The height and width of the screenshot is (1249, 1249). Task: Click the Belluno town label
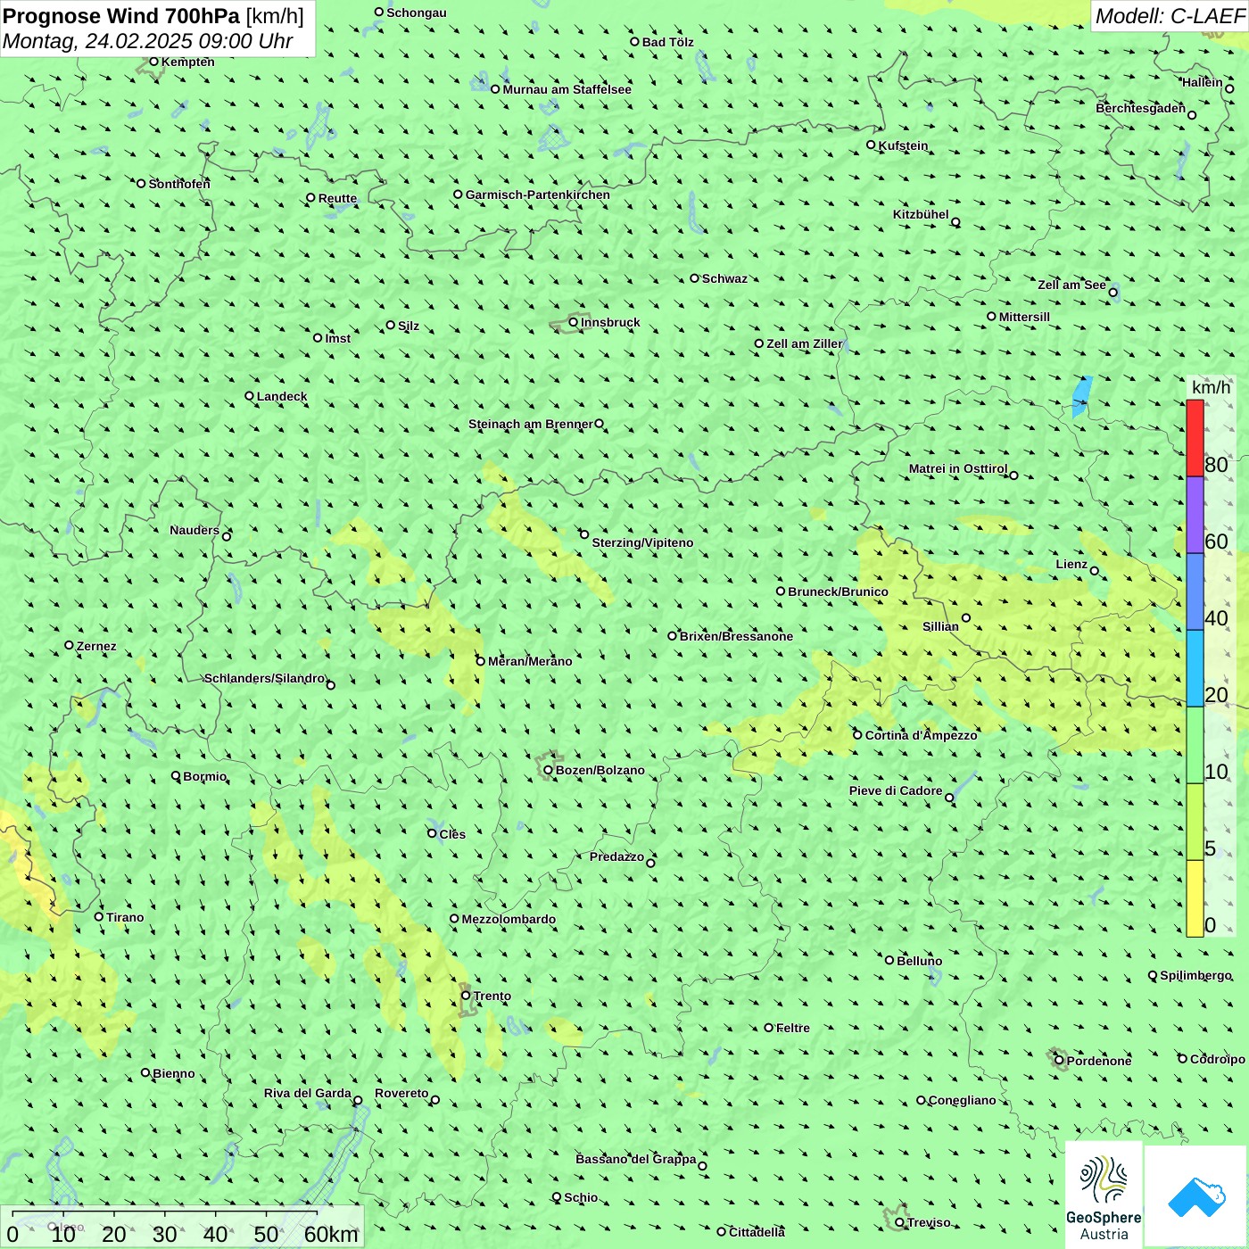[x=919, y=961]
